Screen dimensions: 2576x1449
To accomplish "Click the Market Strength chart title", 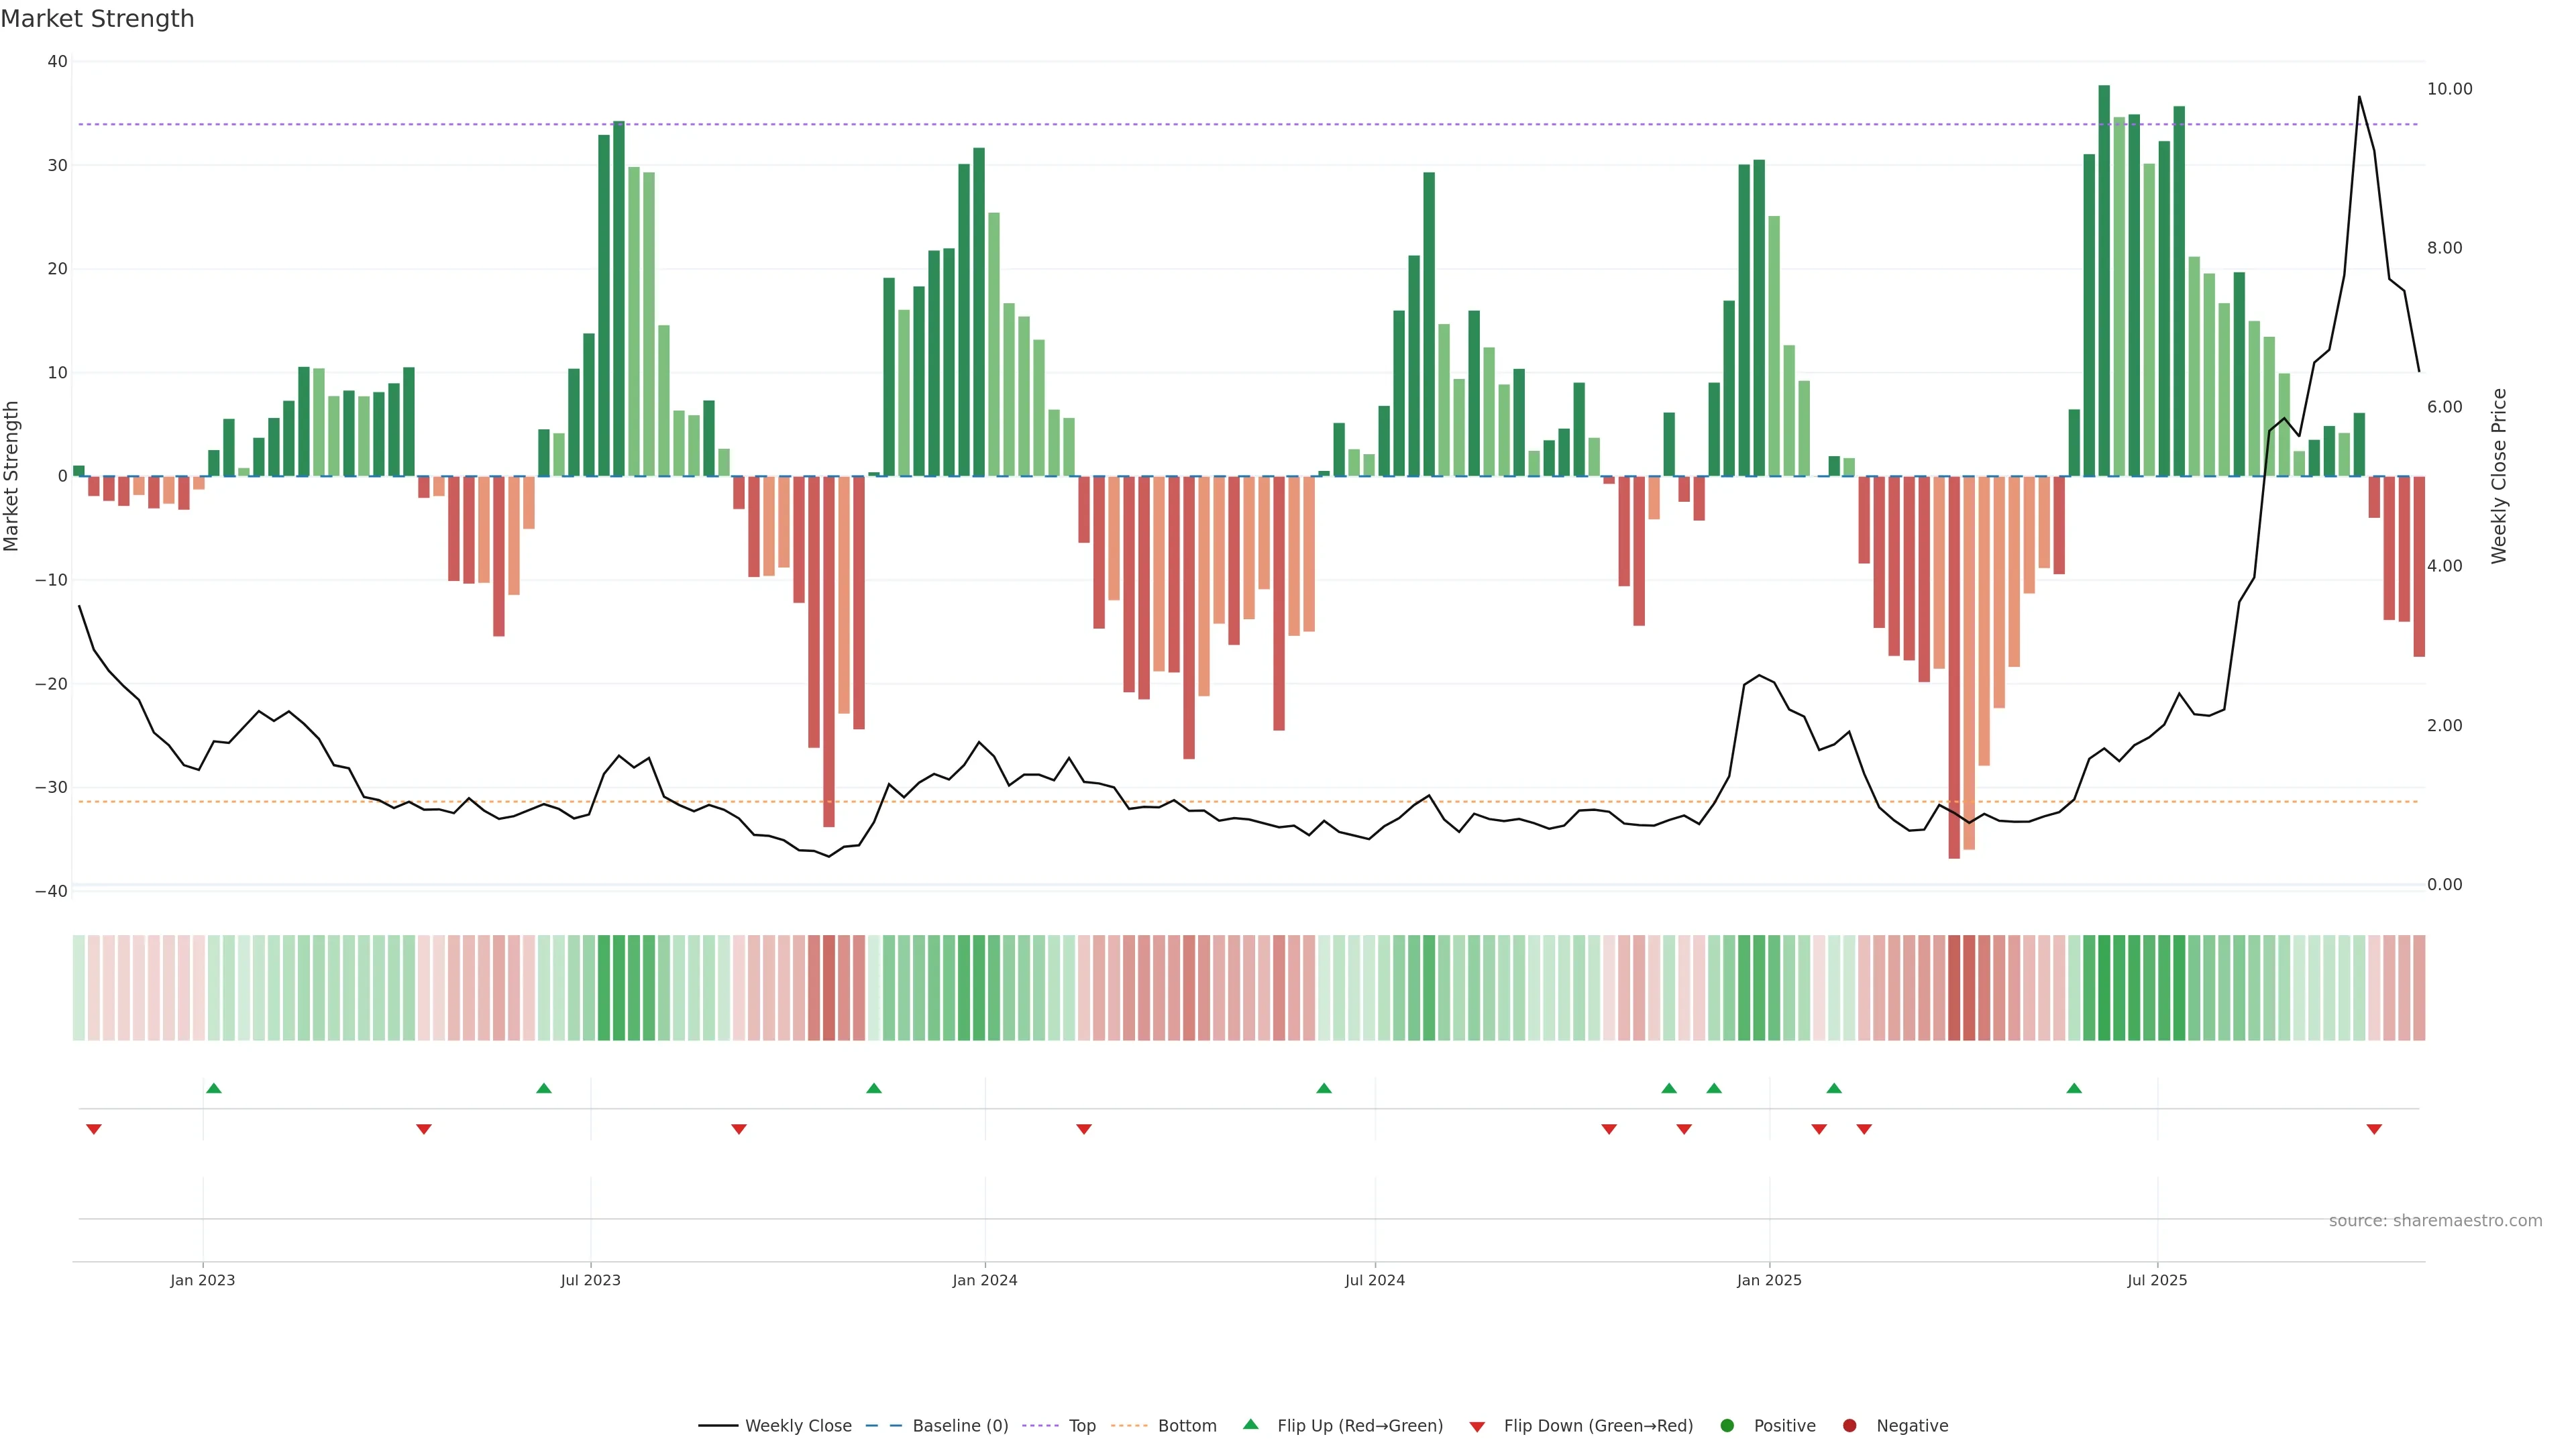I will (x=97, y=19).
